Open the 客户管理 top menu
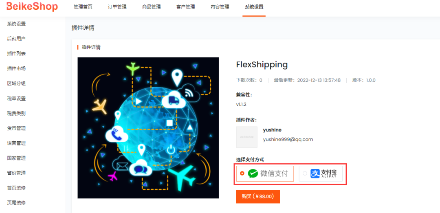 [x=186, y=7]
